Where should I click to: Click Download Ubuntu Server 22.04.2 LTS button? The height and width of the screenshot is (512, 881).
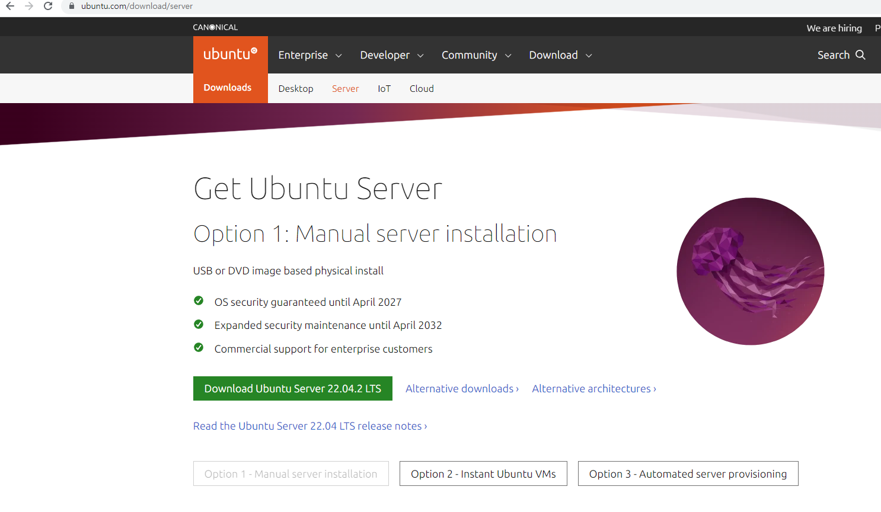point(293,389)
